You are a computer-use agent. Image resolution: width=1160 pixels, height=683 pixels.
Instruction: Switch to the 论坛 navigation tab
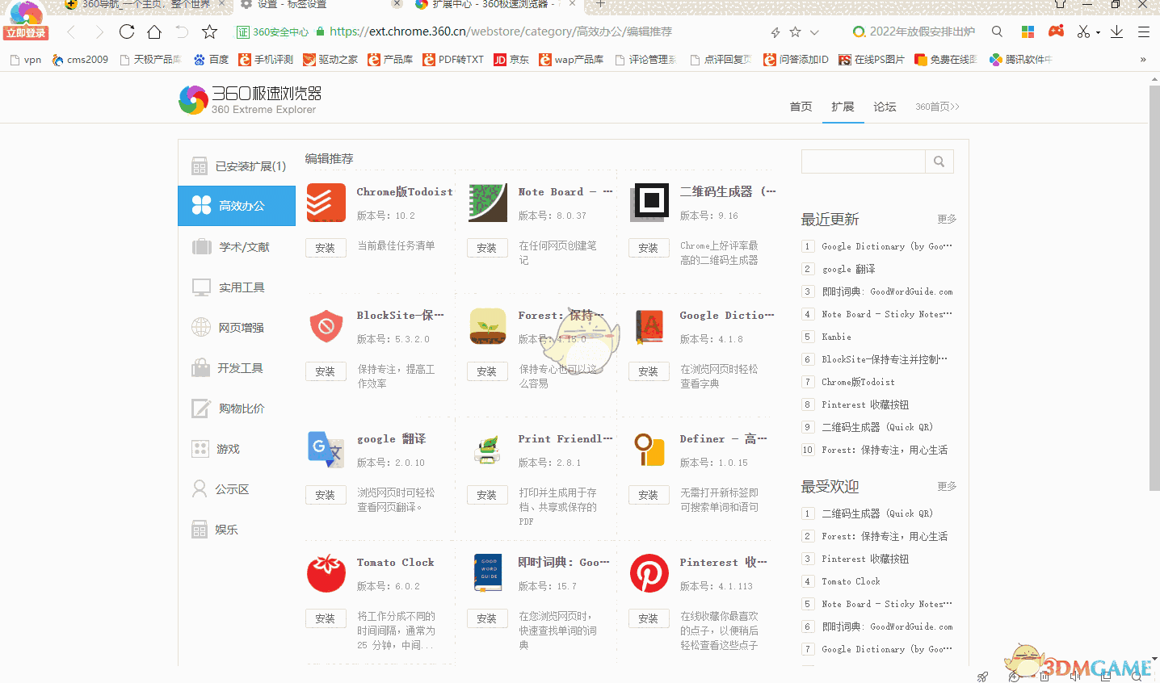click(x=885, y=107)
